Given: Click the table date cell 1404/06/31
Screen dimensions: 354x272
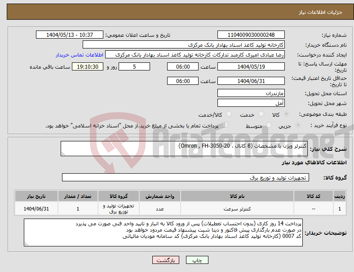Looking at the screenshot, I should click(x=36, y=209).
